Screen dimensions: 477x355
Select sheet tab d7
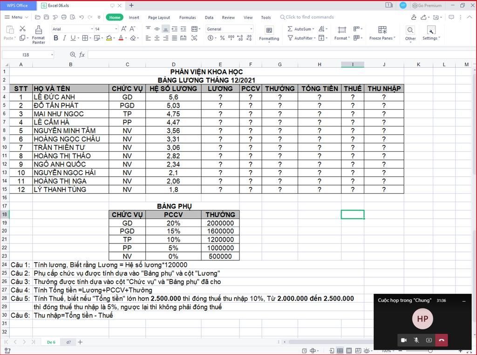point(69,342)
